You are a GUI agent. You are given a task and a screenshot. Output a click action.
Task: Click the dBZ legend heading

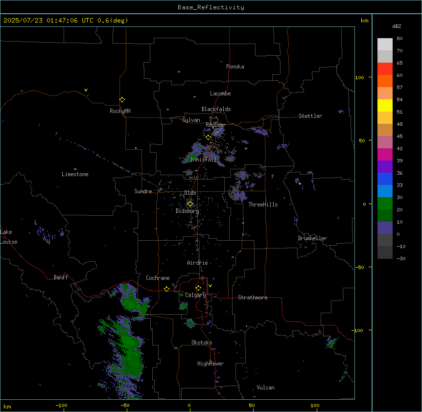point(397,26)
